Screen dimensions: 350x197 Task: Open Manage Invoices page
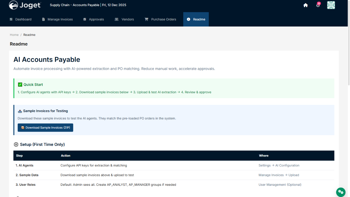point(60,19)
